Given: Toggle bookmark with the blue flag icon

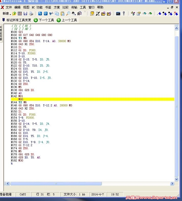Looking at the screenshot, I should (x=159, y=14).
